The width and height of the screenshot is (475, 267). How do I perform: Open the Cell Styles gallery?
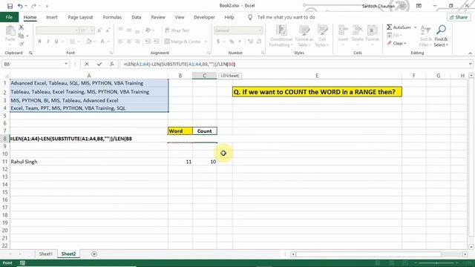point(321,36)
